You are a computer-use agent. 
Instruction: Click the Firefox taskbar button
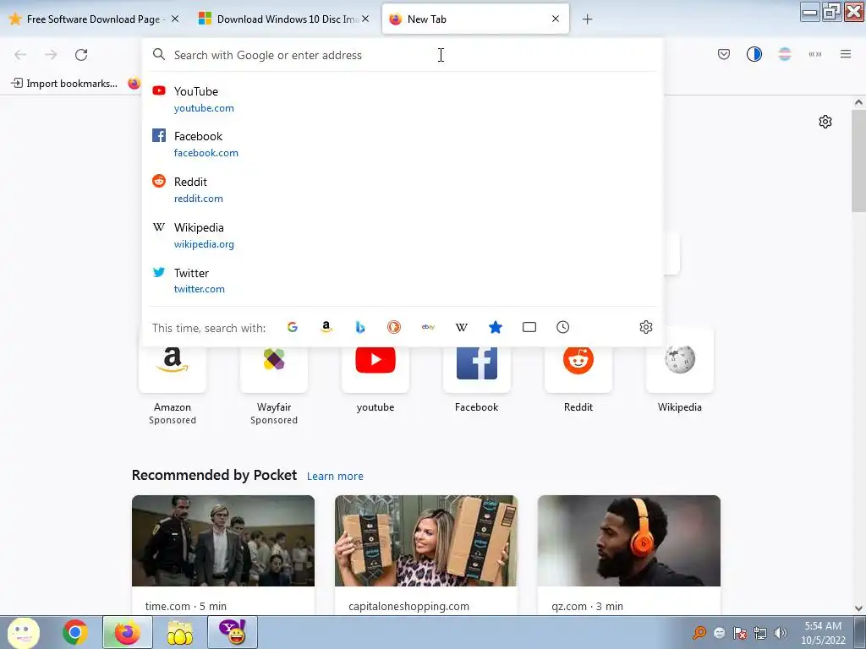(x=128, y=632)
